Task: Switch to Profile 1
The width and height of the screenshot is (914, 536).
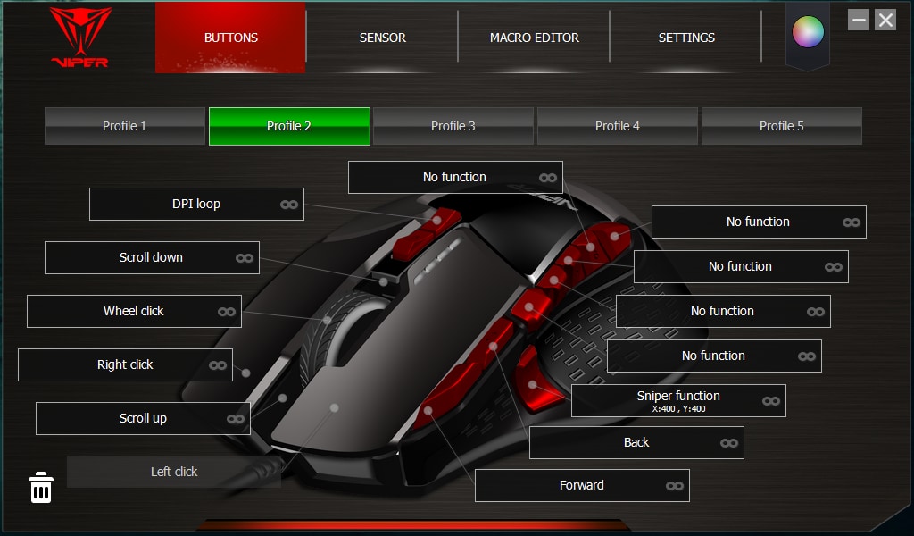Action: tap(125, 126)
